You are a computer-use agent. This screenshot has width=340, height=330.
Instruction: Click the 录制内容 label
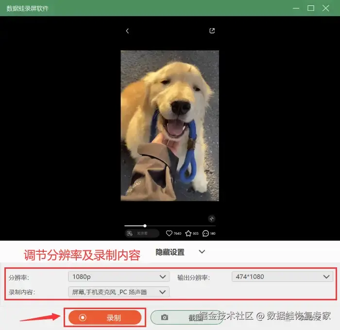[x=22, y=292]
